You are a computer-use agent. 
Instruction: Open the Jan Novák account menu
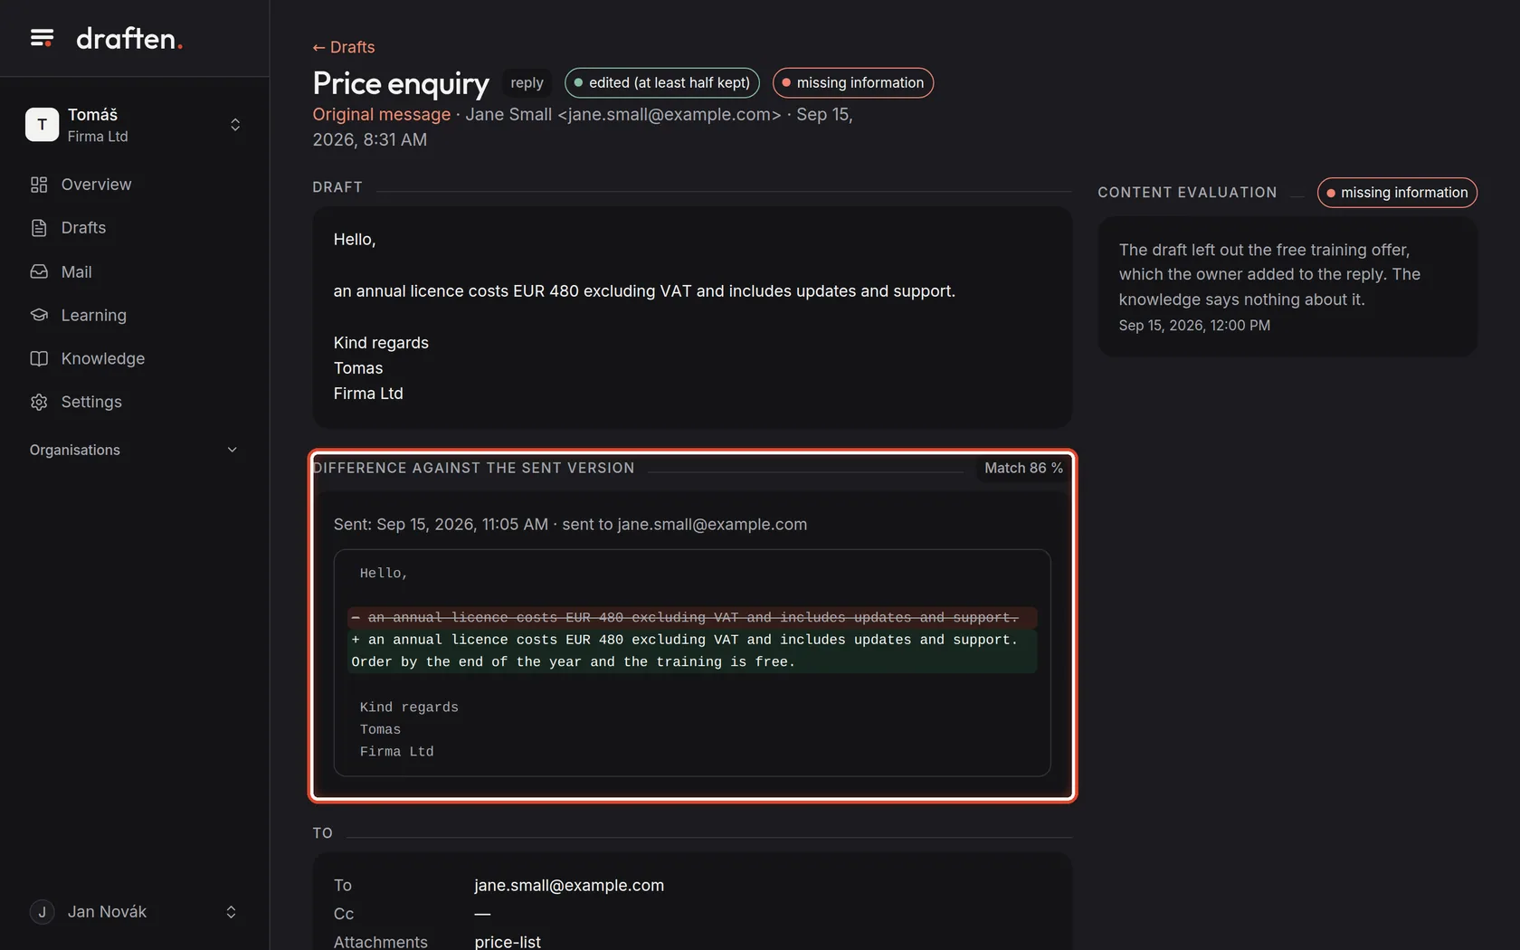(134, 912)
